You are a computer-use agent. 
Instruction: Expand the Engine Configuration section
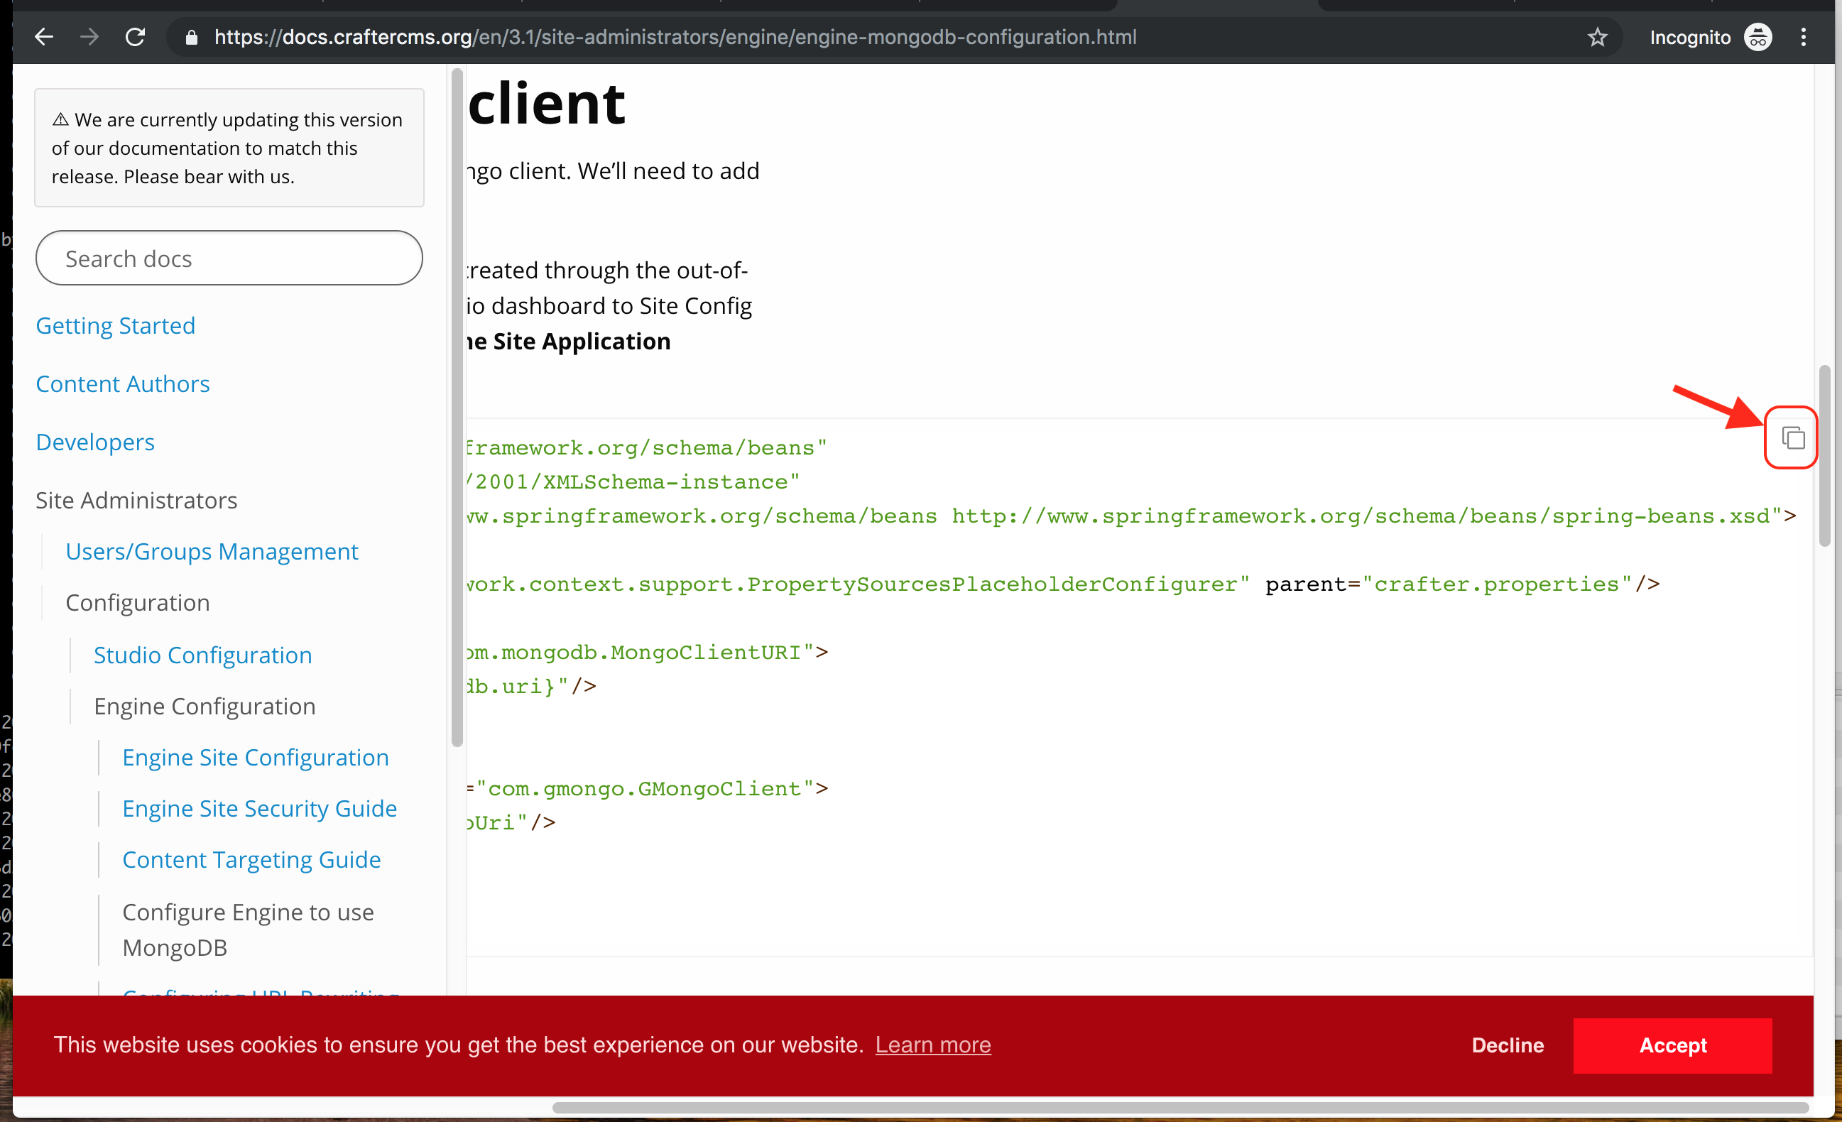(204, 706)
